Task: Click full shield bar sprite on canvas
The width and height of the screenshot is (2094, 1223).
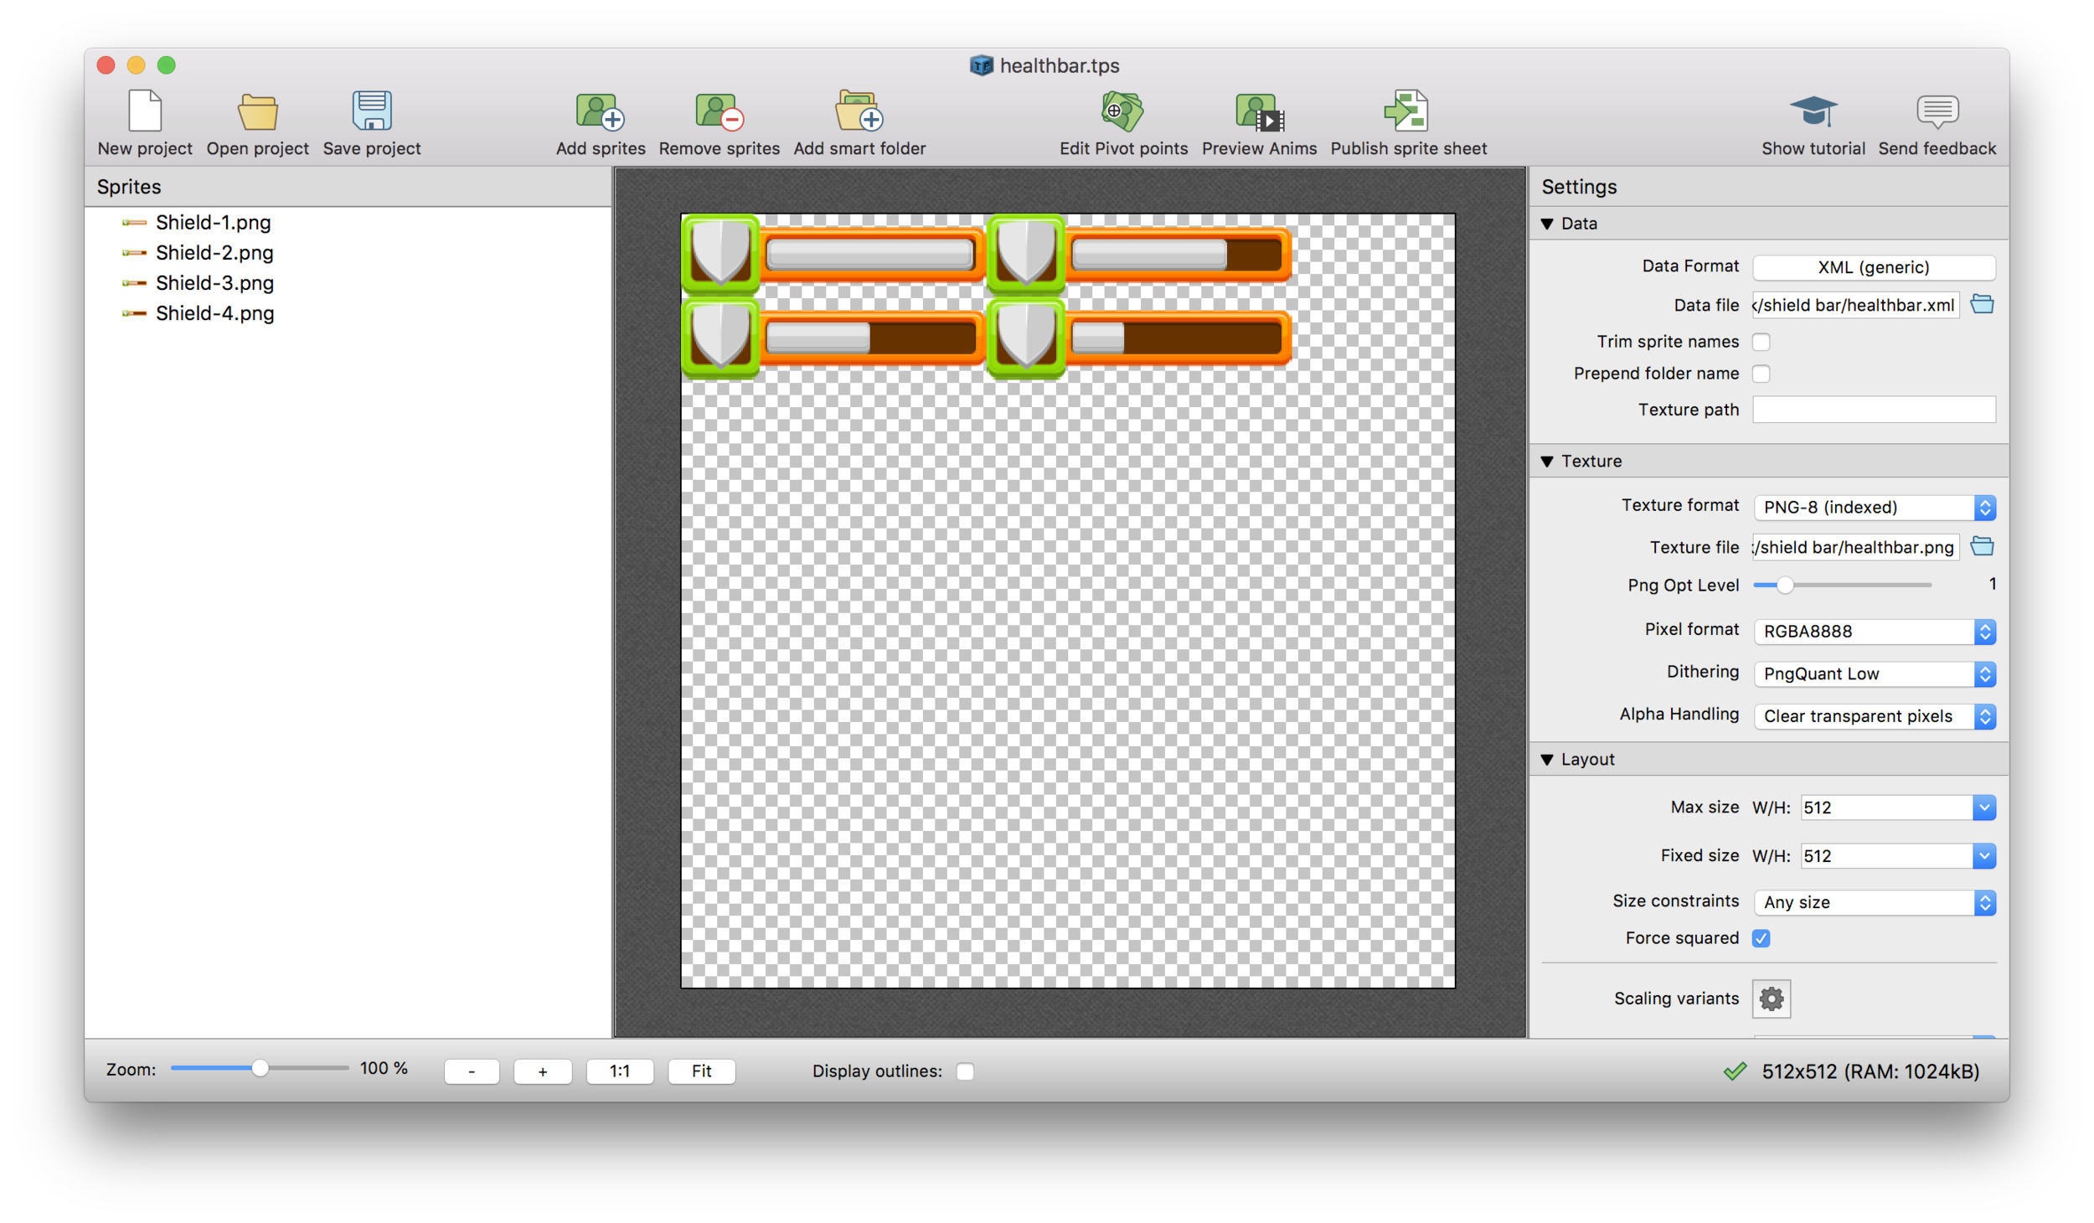Action: pyautogui.click(x=833, y=254)
